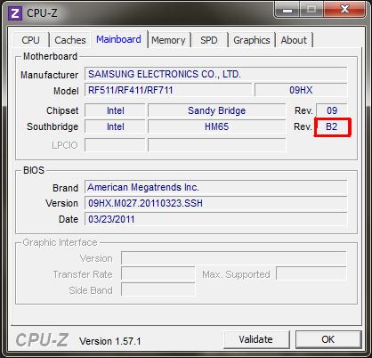Screen dimensions: 372x358
Task: Click the Version 1.57.1 label
Action: coord(109,341)
